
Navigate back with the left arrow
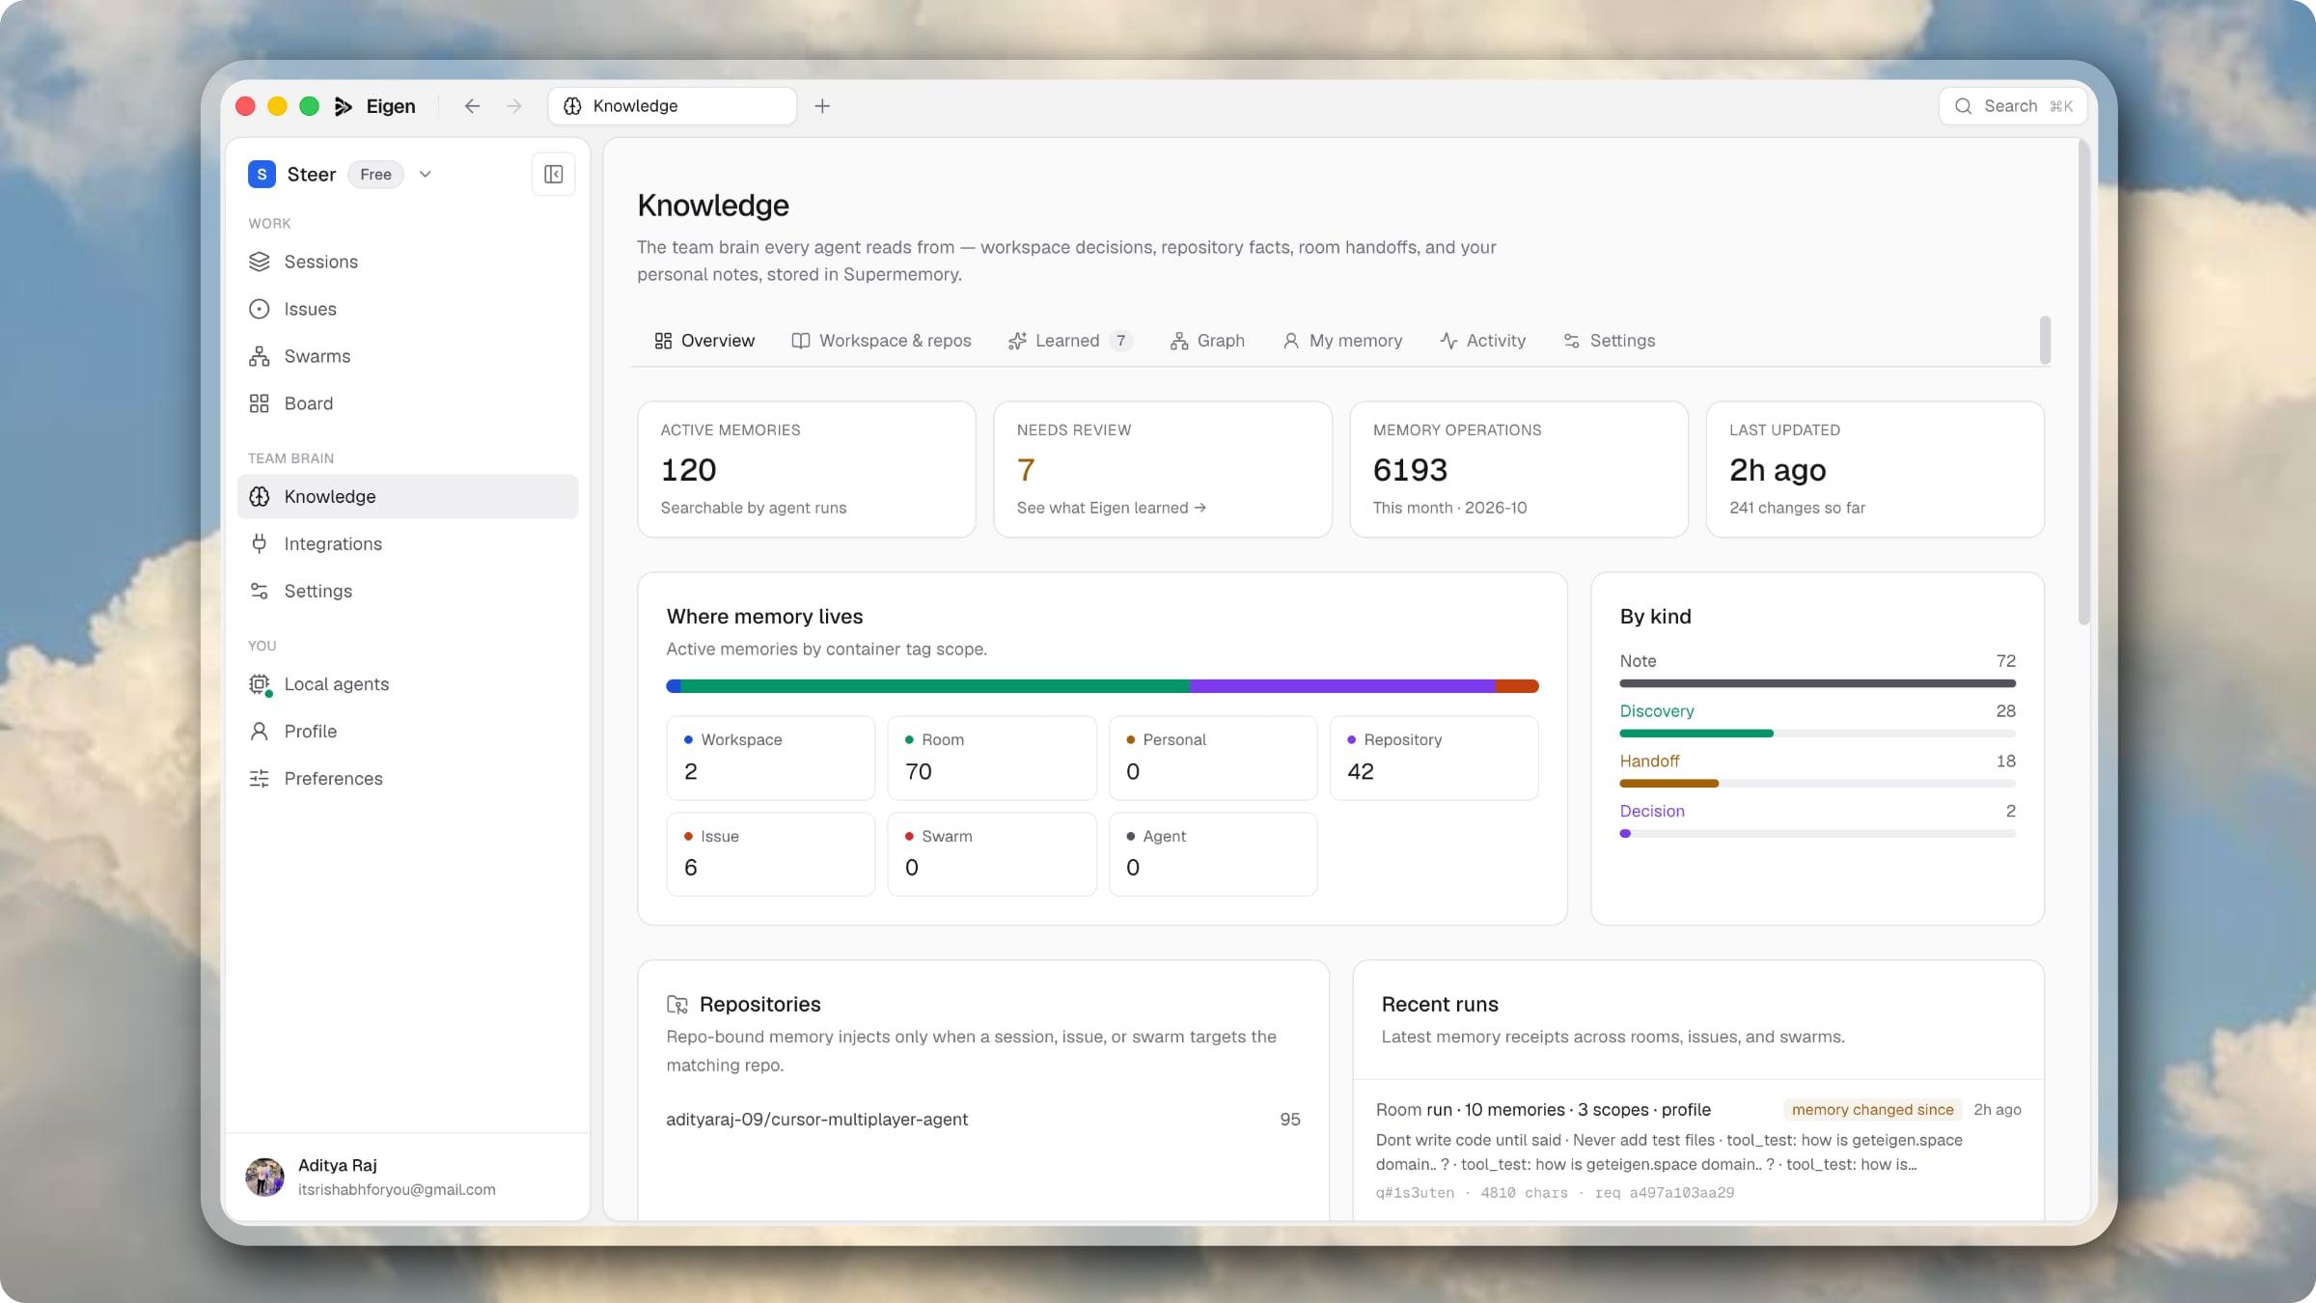click(472, 106)
